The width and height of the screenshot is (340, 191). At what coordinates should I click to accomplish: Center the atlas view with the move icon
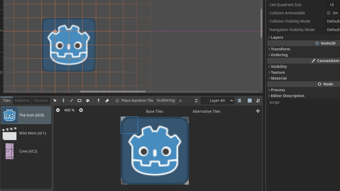(258, 111)
